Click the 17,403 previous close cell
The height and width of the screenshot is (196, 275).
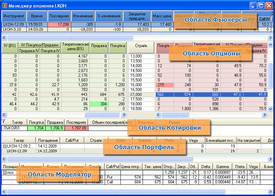(x=137, y=25)
